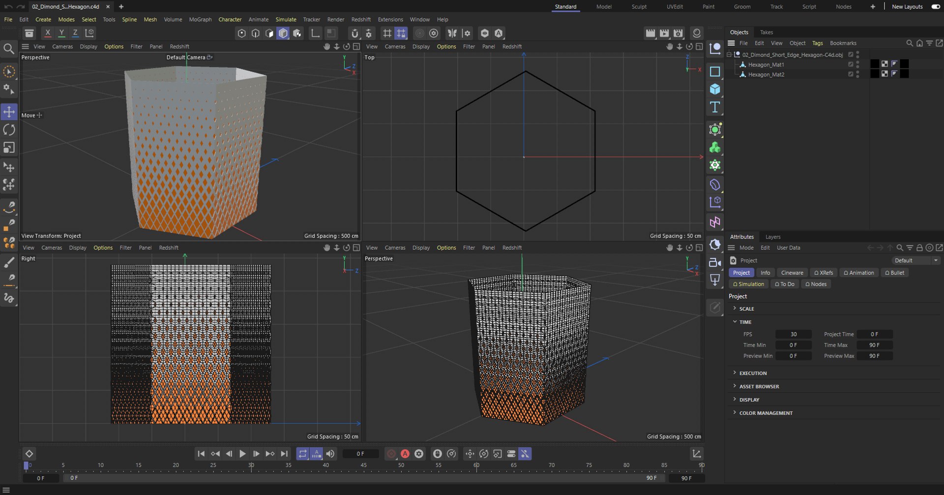Switch to Polygons mode icon
944x495 pixels.
click(269, 33)
